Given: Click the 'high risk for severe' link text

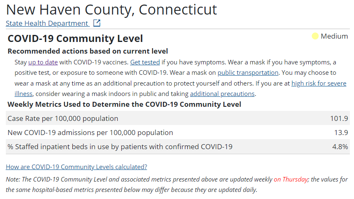Looking at the screenshot, I should [x=319, y=83].
